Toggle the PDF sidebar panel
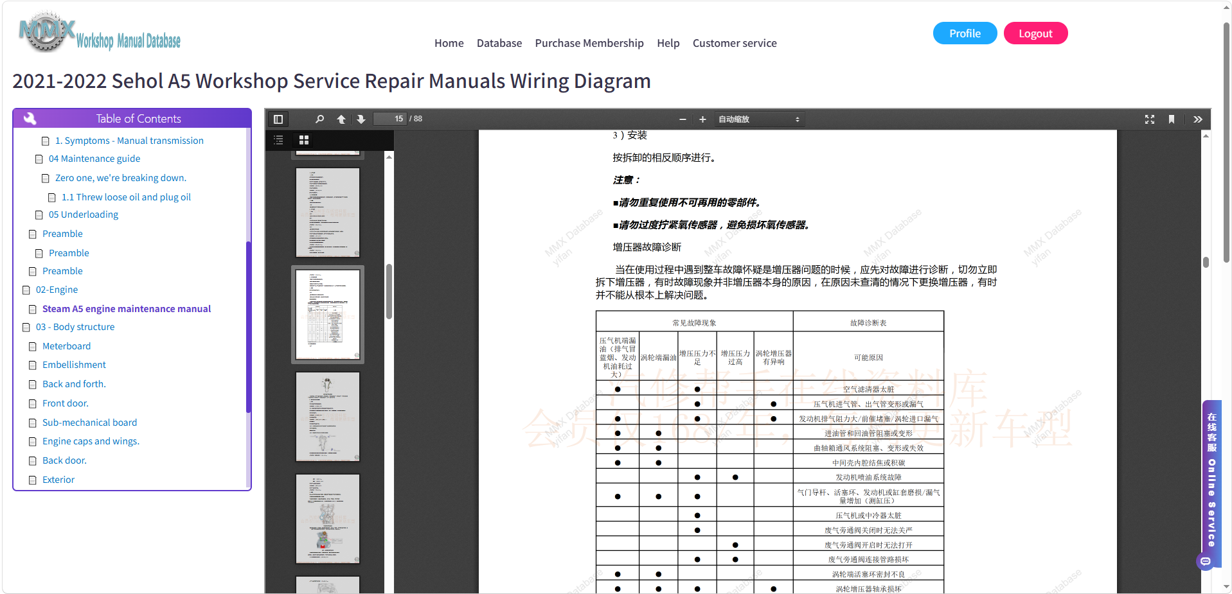The width and height of the screenshot is (1232, 594). coord(278,119)
